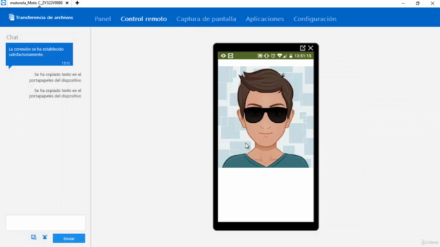Open Transferencia de archivos

41,17
